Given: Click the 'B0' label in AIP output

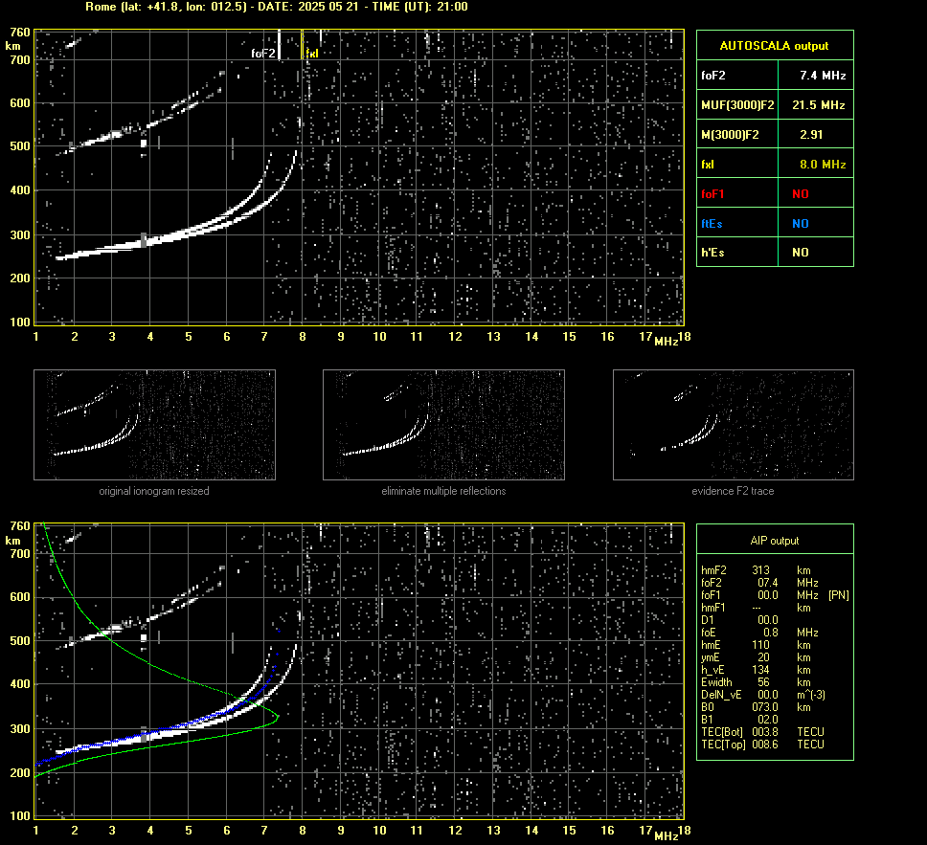Looking at the screenshot, I should [x=708, y=707].
